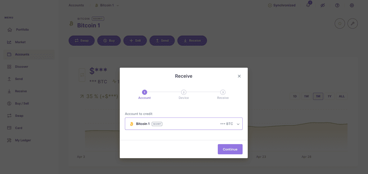368x174 pixels.
Task: Click the currency switch arrows beside balance
Action: pos(82,75)
